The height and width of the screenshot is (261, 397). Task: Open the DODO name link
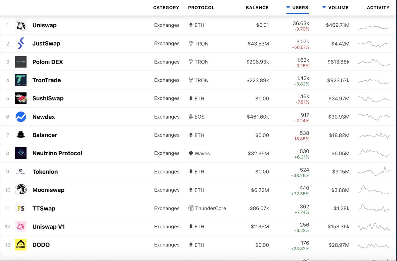[x=41, y=245]
